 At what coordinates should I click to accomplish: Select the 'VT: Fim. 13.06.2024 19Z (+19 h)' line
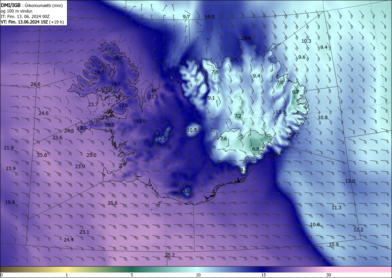tap(32, 22)
